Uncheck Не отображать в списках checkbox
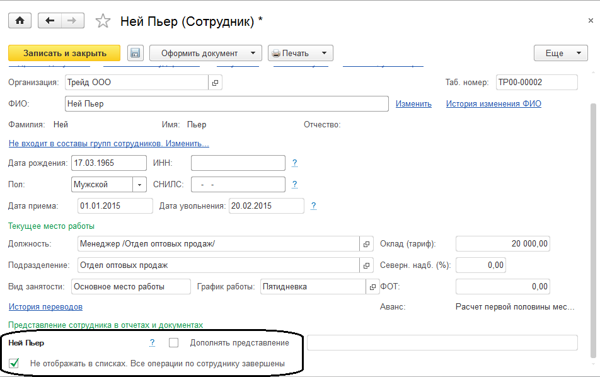Screen dimensions: 600x377 (14, 363)
